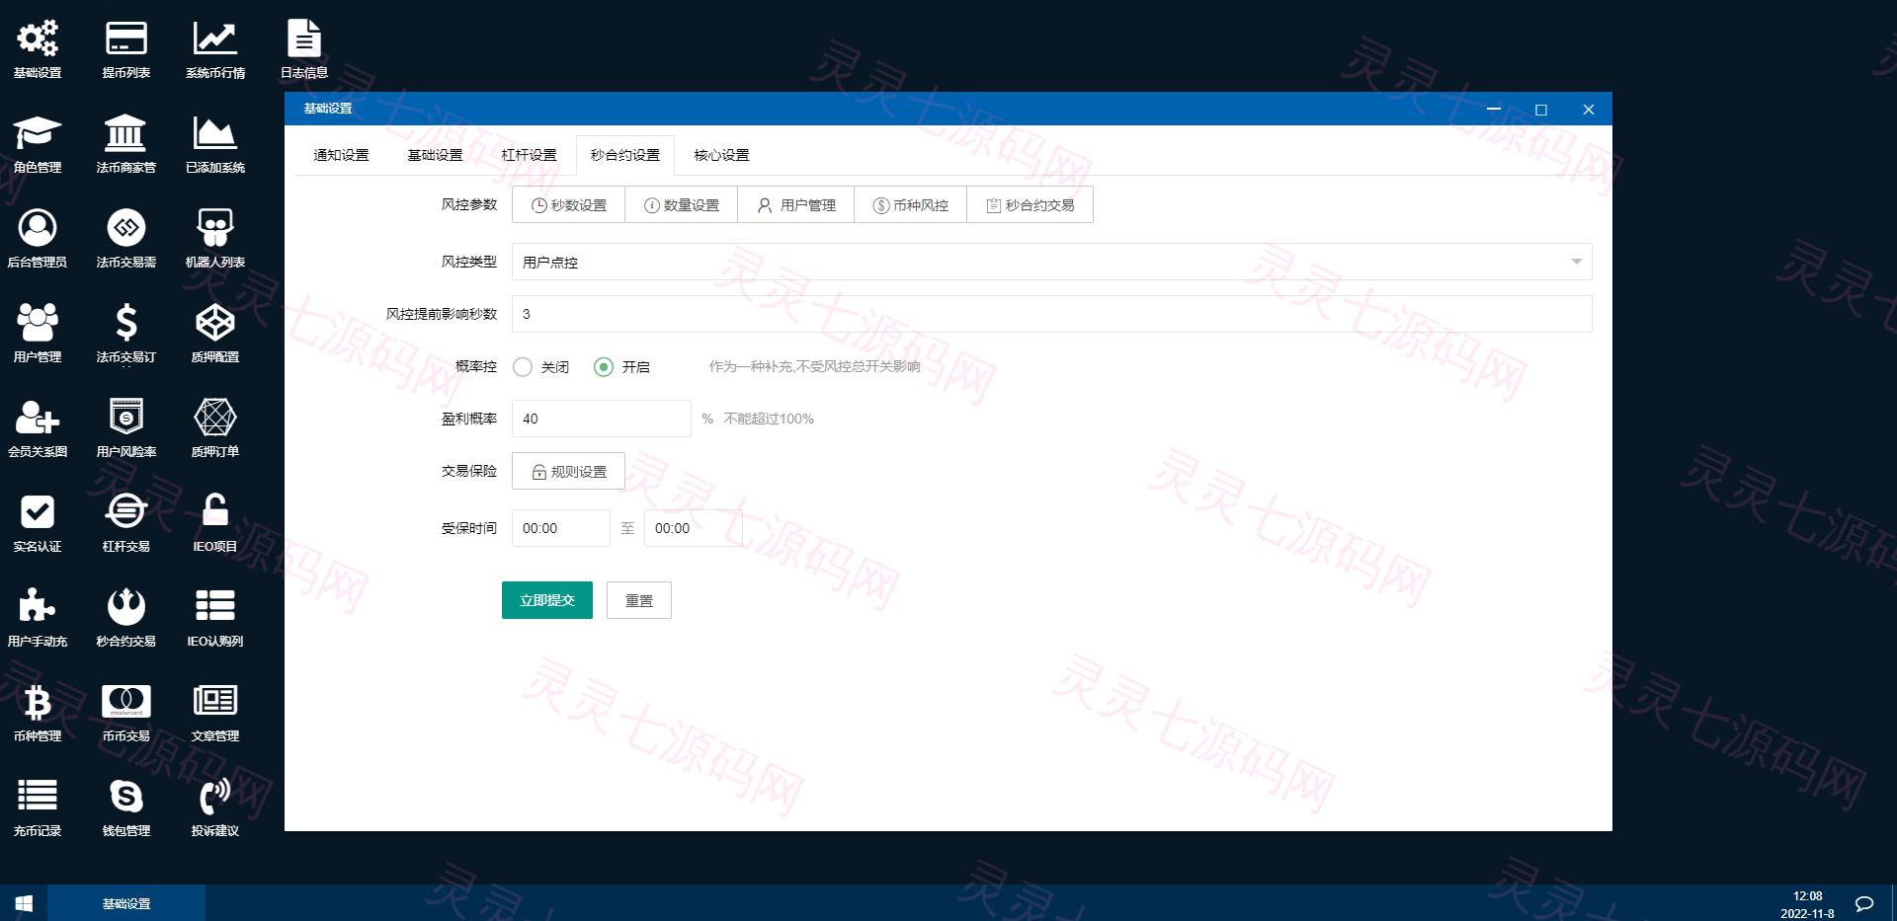Open the 提币列表 card icon
The width and height of the screenshot is (1897, 921).
[126, 39]
